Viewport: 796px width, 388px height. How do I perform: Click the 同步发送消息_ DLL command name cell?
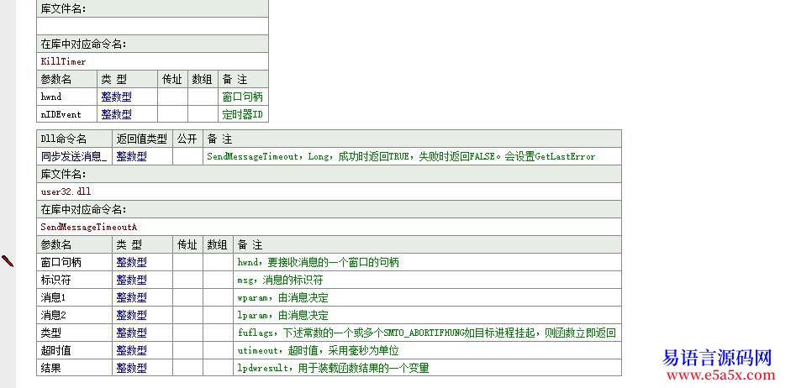point(74,156)
